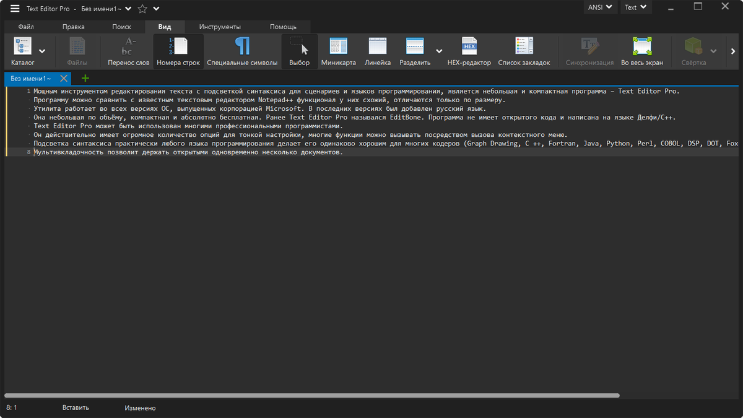This screenshot has height=418, width=743.
Task: Click the Файлы toolbar icon
Action: (77, 51)
